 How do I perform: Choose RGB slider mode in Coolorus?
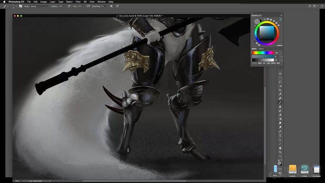pos(259,63)
